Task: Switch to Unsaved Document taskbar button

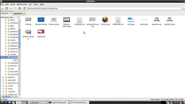Action: point(79,103)
